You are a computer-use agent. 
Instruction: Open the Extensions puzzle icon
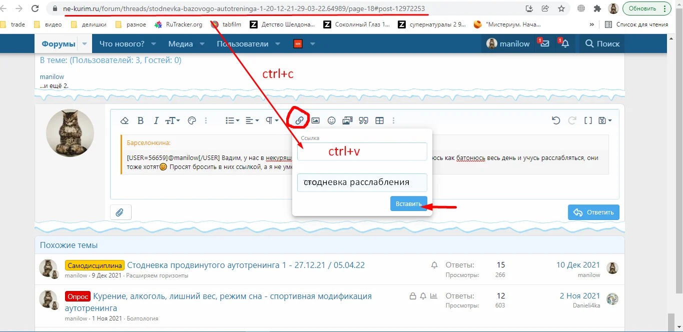point(597,8)
